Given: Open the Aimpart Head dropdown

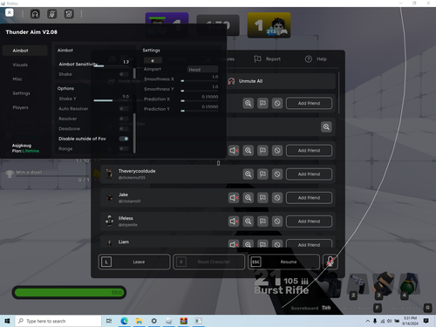Looking at the screenshot, I should 202,70.
